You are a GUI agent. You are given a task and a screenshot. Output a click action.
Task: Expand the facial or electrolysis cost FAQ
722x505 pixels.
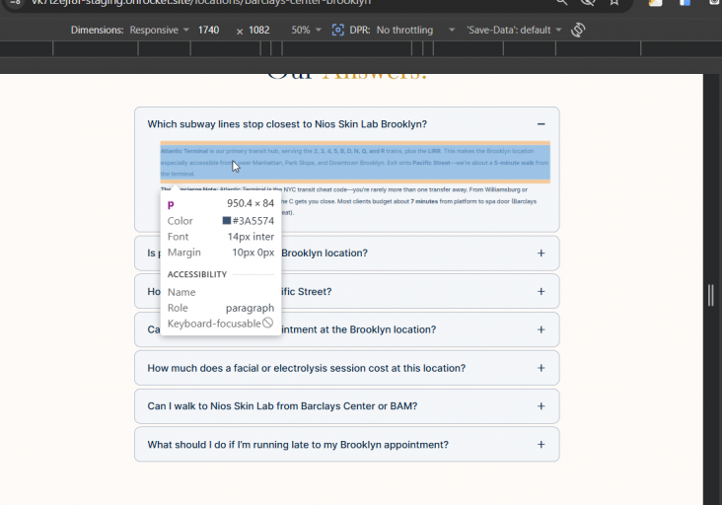(541, 368)
